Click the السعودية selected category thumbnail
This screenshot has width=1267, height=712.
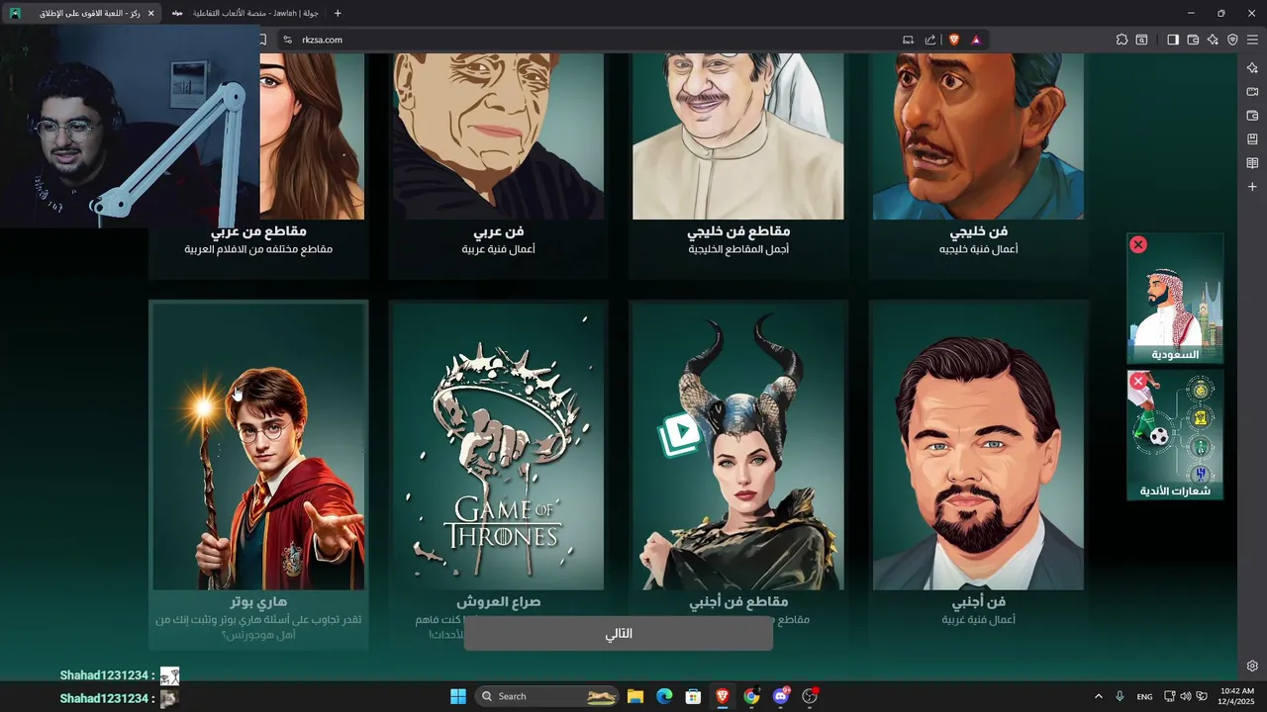pos(1175,299)
